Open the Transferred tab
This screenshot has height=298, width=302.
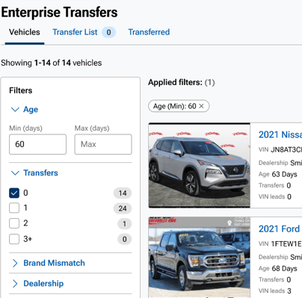[149, 32]
